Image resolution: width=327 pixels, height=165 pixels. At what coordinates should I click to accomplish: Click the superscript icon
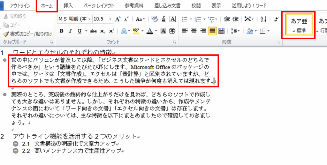tap(111, 31)
